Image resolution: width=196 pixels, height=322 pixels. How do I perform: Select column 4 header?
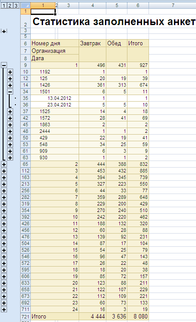(93, 6)
